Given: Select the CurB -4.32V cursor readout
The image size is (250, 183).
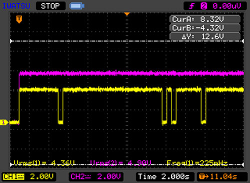Looking at the screenshot, I should click(x=205, y=27).
